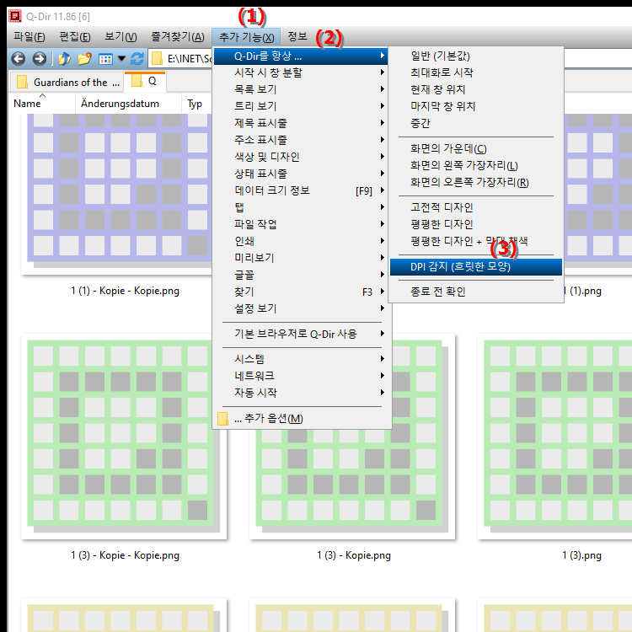
Task: Expand the 상태 표시줄 submenu
Action: click(301, 174)
